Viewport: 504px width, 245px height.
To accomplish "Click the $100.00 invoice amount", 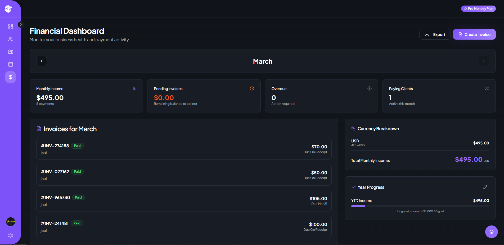I will pyautogui.click(x=318, y=224).
